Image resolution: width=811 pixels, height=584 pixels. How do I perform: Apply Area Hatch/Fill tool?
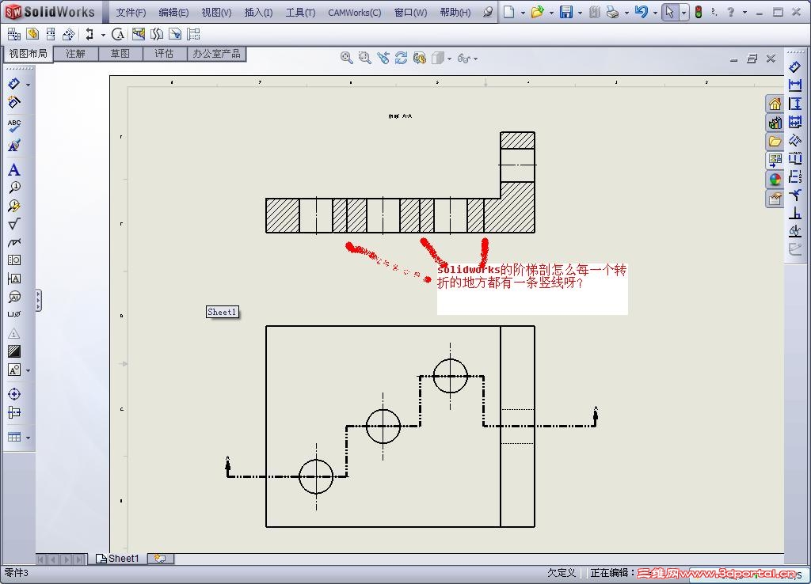pyautogui.click(x=14, y=351)
